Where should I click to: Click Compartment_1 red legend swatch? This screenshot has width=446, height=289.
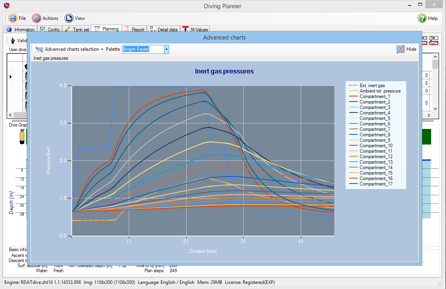tap(352, 96)
